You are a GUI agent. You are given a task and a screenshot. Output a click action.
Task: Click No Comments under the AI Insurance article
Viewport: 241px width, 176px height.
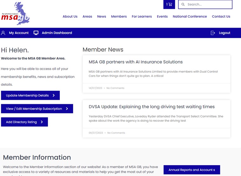click(115, 88)
